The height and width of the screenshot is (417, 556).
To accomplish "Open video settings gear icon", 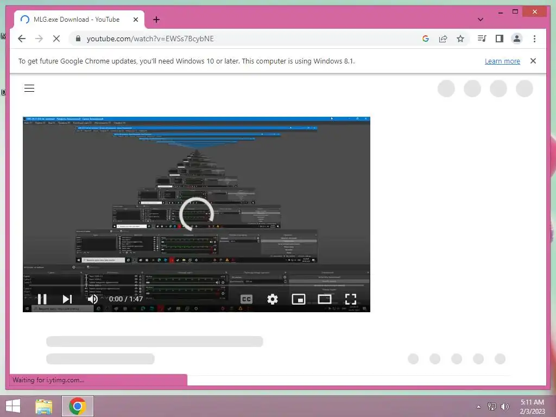I will point(273,299).
